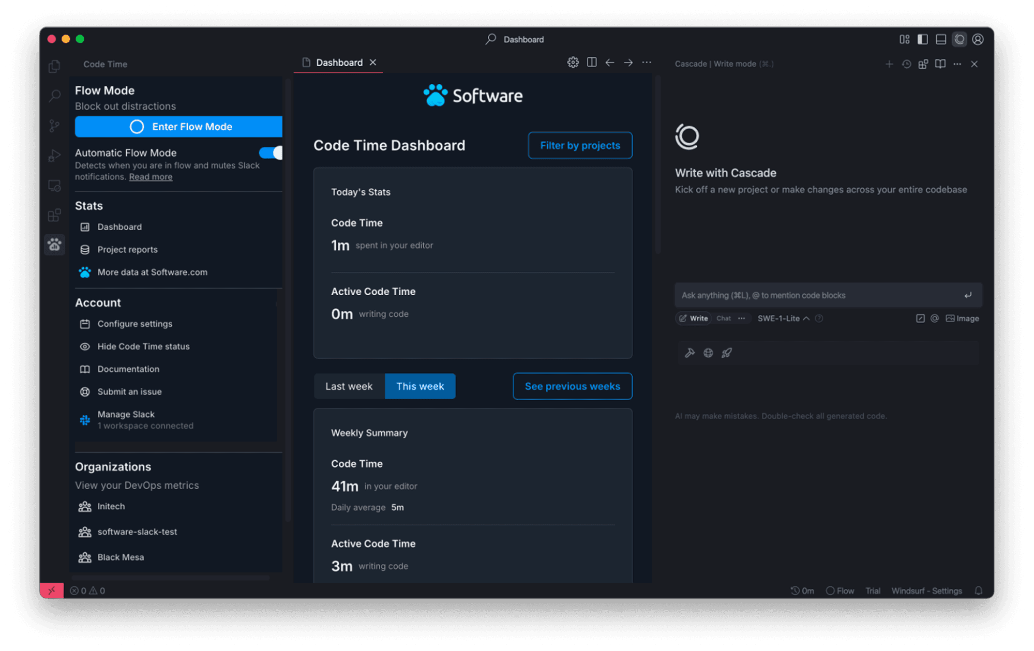Open Customize Layout icon in title bar
This screenshot has height=651, width=1034.
(904, 39)
